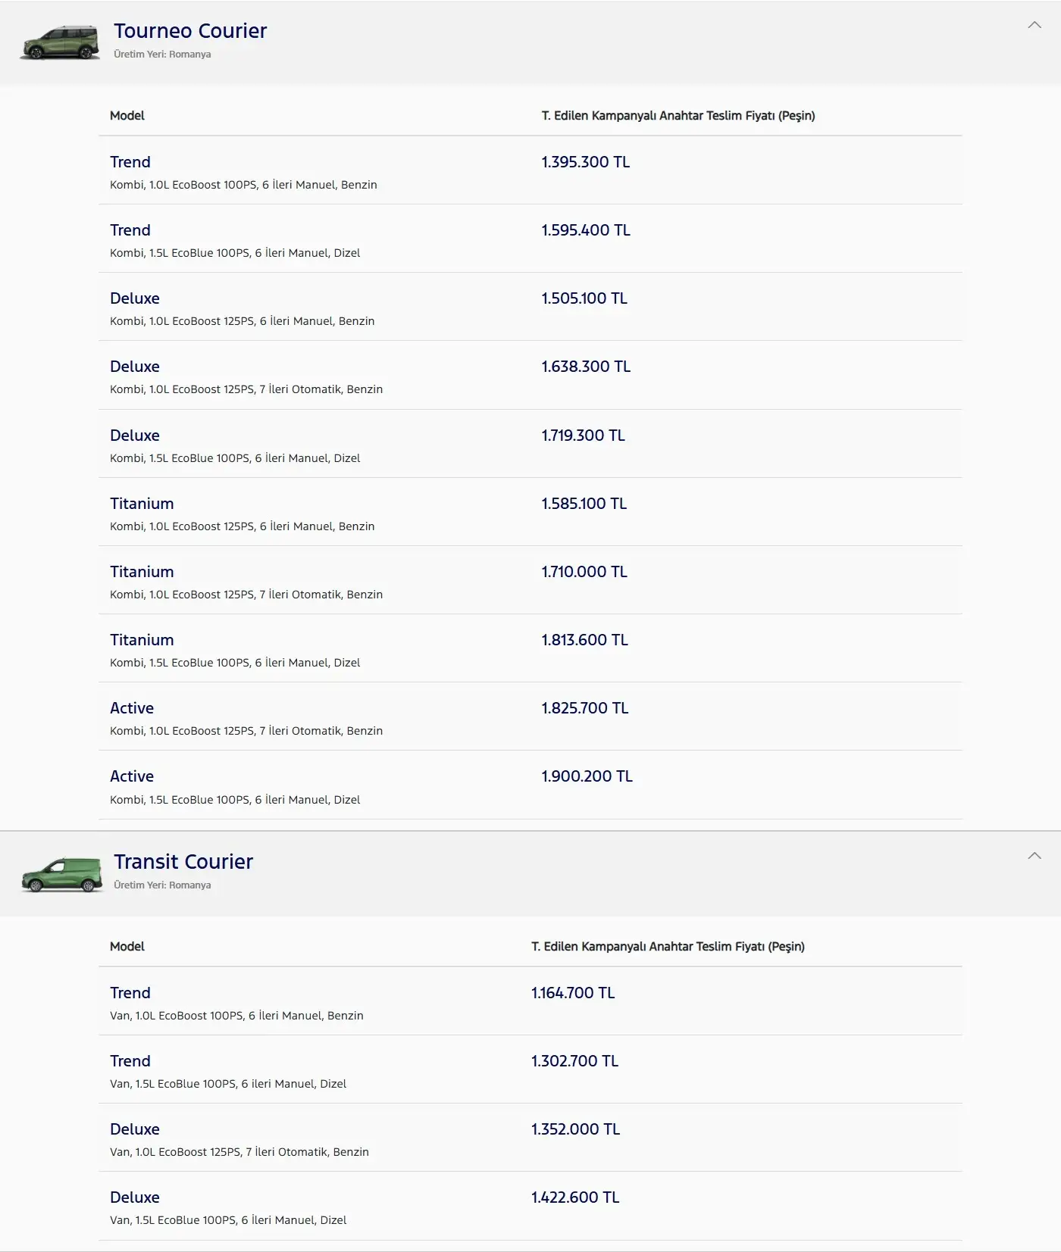Image resolution: width=1061 pixels, height=1252 pixels.
Task: Open the Tourneo Courier heading
Action: [x=190, y=31]
